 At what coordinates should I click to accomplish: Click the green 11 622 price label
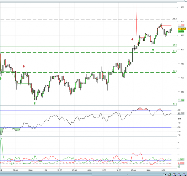coord(181,100)
